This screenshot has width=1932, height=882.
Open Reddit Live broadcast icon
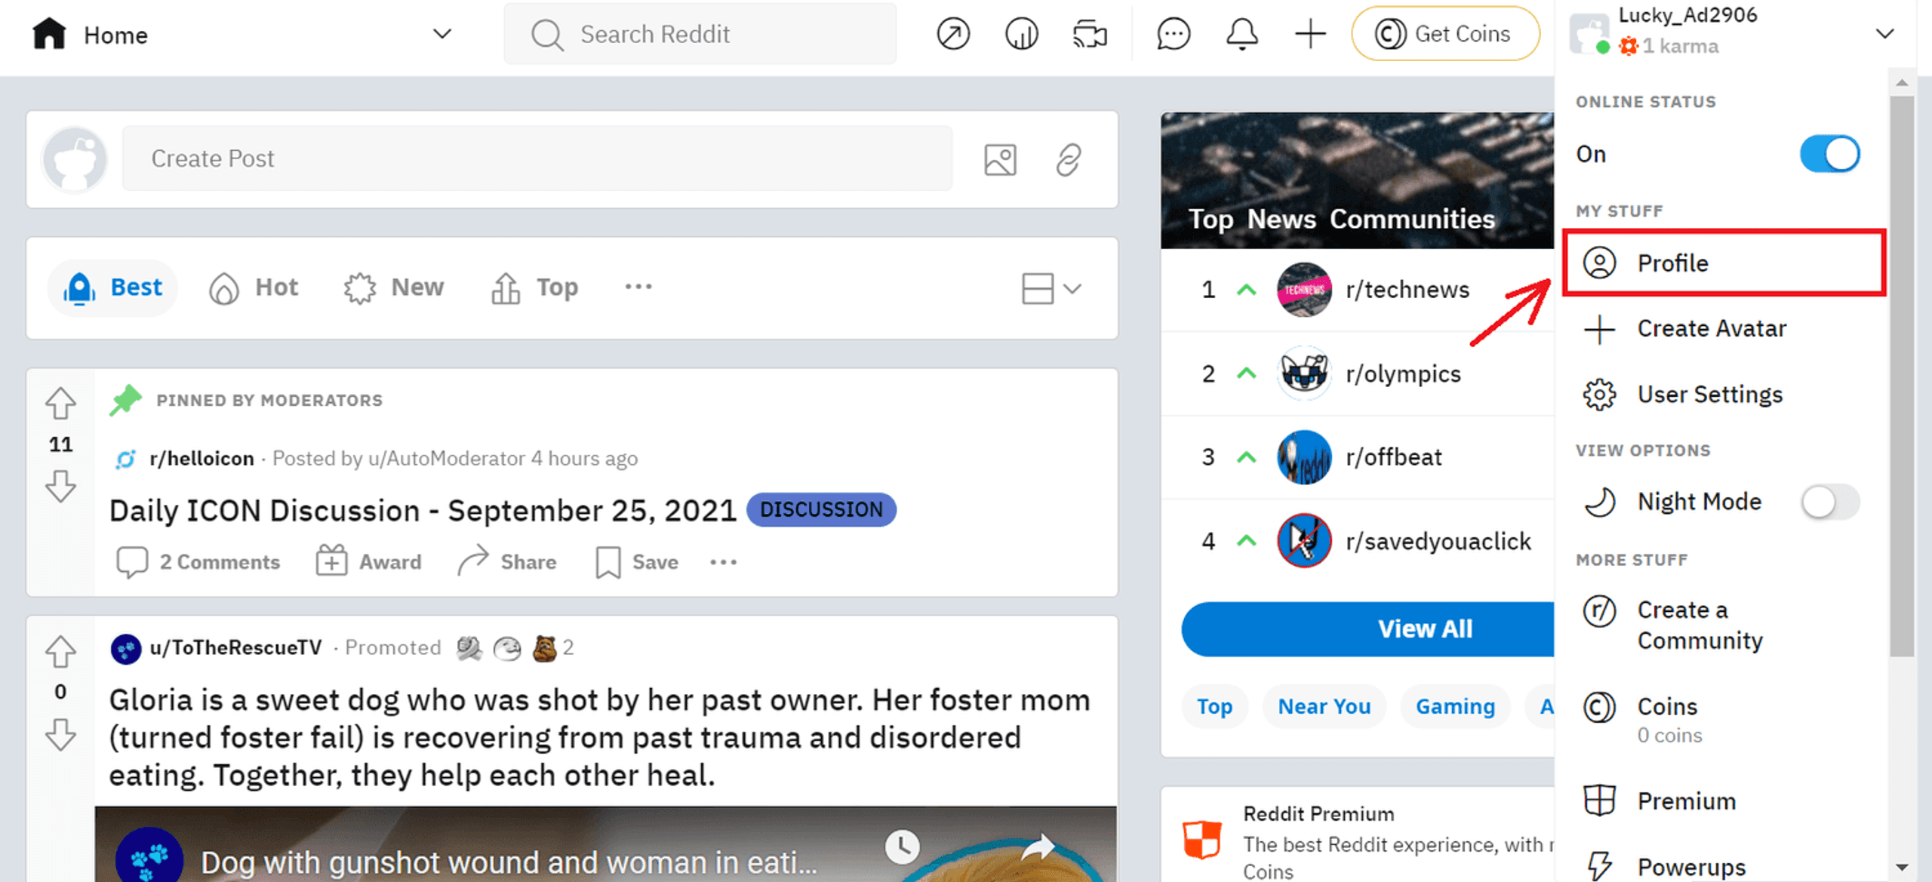point(1090,34)
